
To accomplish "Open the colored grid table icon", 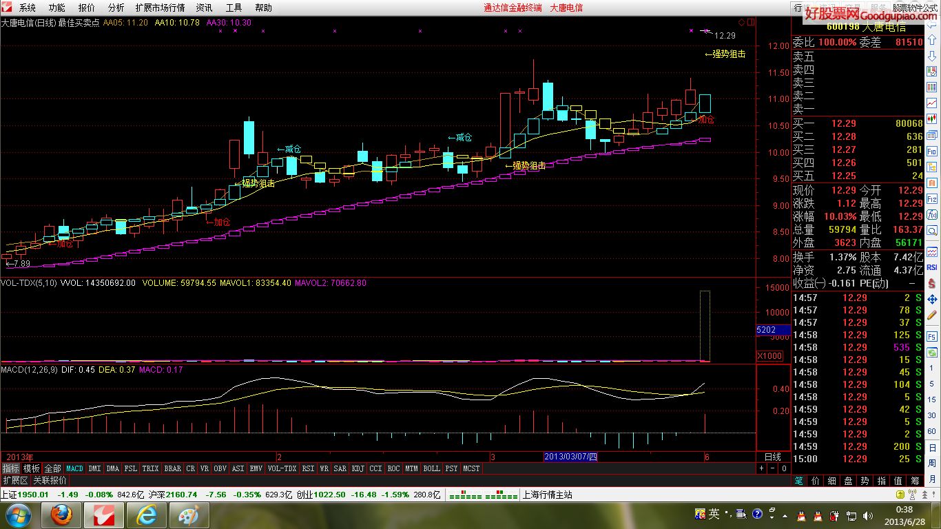I will (x=931, y=86).
